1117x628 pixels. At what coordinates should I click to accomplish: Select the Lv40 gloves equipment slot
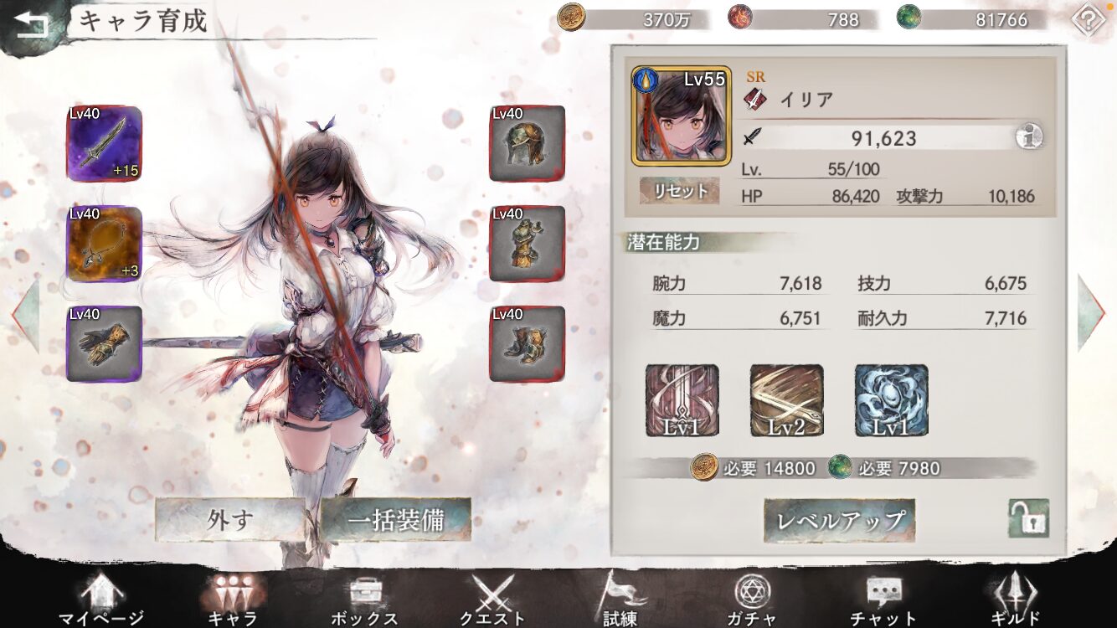(105, 344)
